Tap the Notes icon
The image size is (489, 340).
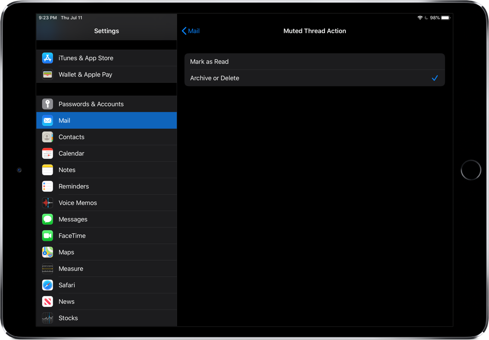[47, 170]
